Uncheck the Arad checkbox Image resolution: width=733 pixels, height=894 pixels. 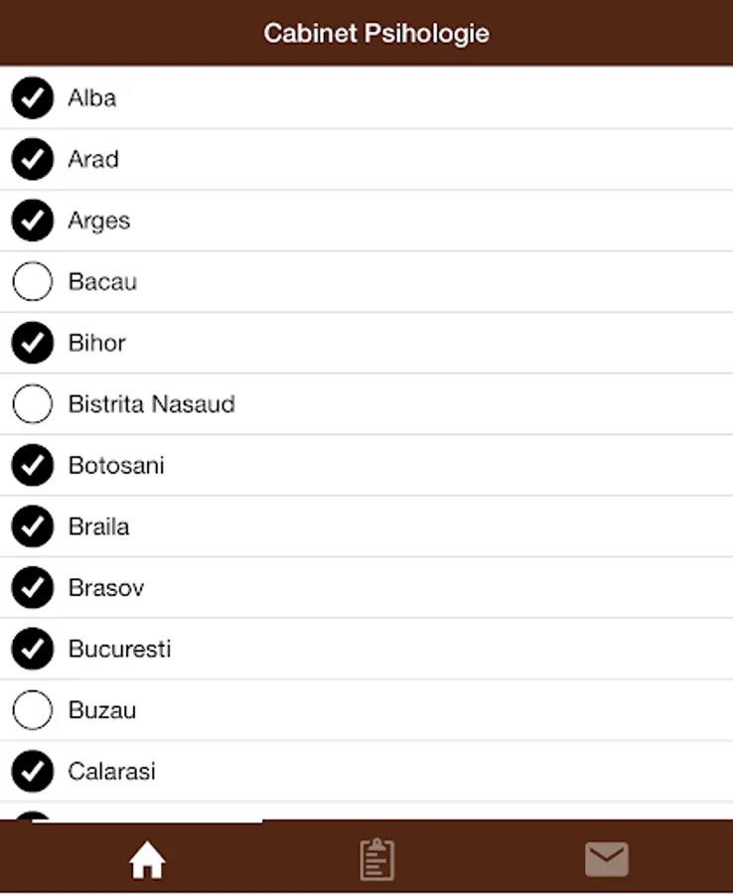point(33,159)
